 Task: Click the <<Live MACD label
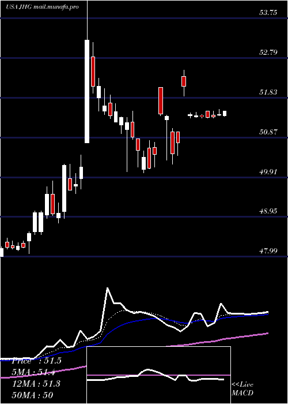[242, 389]
